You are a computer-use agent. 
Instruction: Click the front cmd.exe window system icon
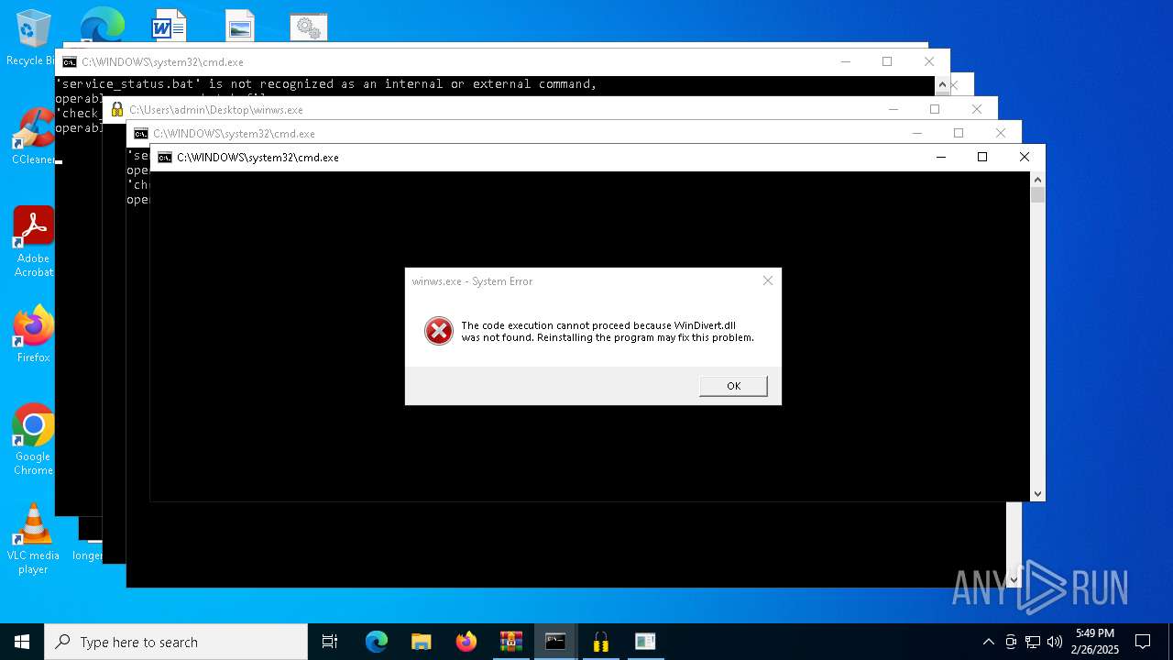pos(165,157)
